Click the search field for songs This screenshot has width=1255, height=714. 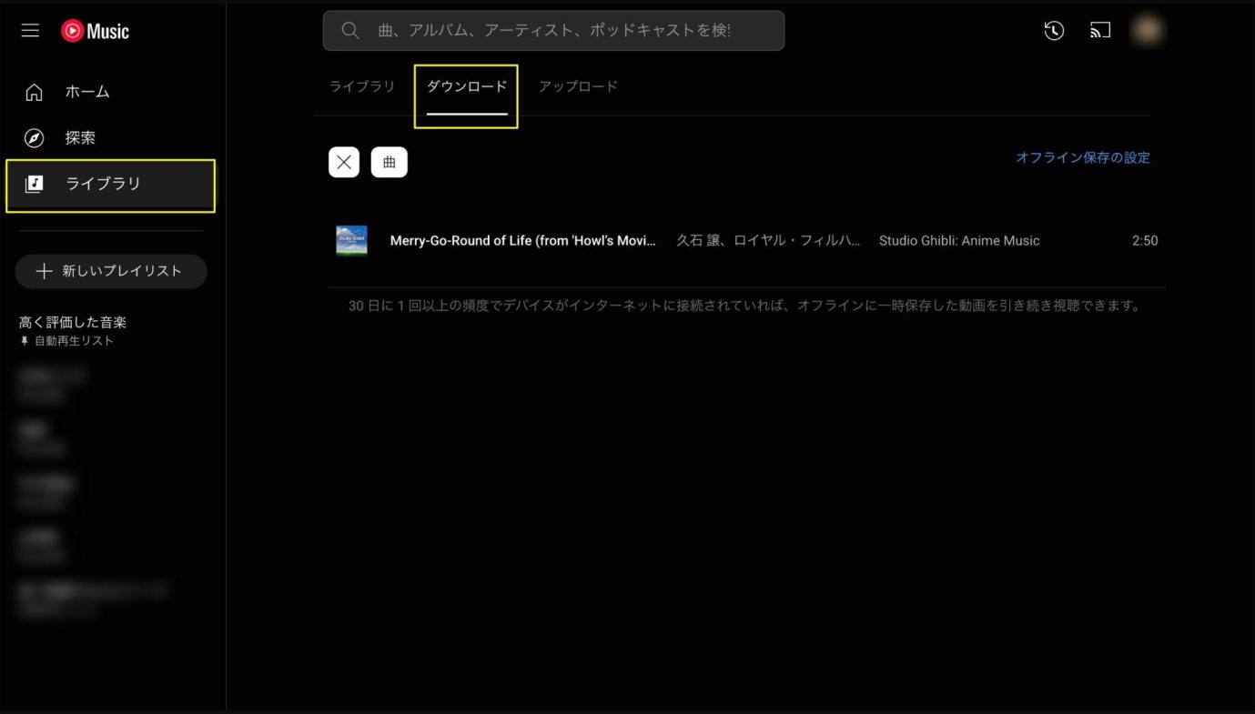point(553,31)
